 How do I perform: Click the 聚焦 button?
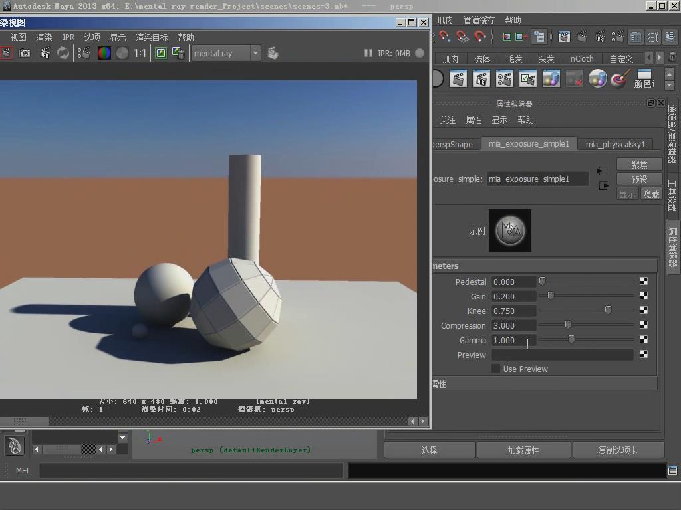(639, 165)
